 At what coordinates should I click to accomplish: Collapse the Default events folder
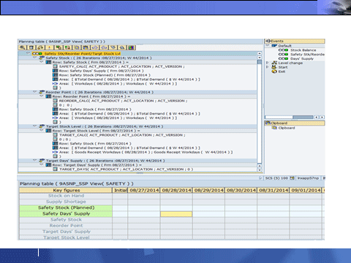pyautogui.click(x=268, y=45)
